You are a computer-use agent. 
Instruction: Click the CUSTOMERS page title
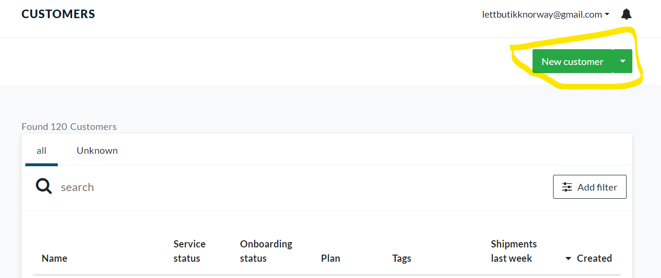58,14
